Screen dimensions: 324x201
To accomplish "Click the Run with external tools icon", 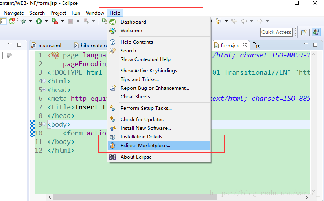I will coord(55,21).
